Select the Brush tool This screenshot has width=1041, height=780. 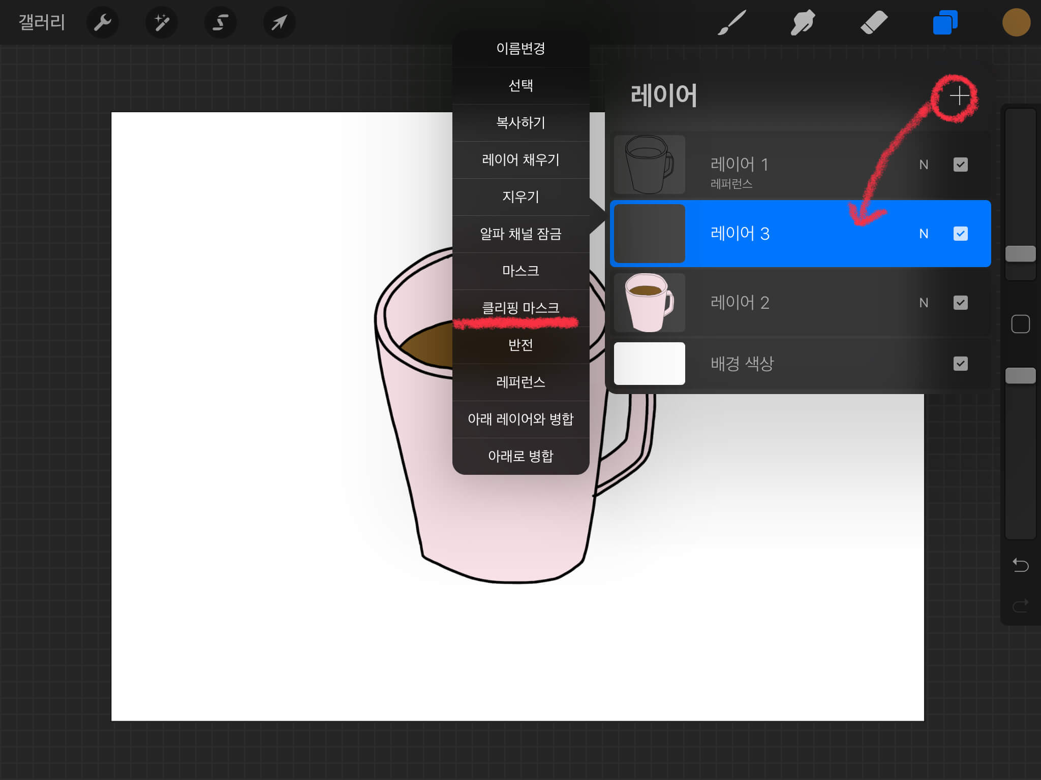coord(732,22)
